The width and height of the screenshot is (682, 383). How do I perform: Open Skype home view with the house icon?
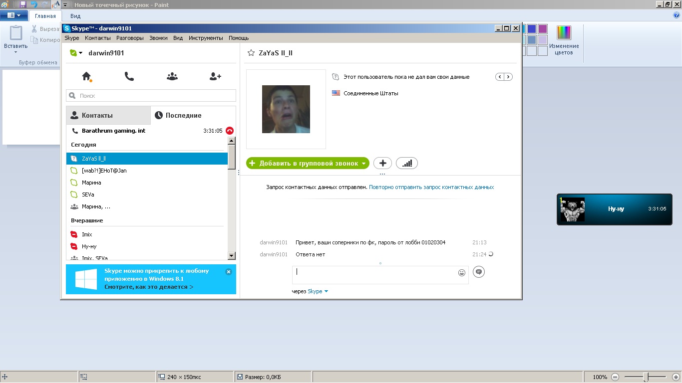[87, 76]
